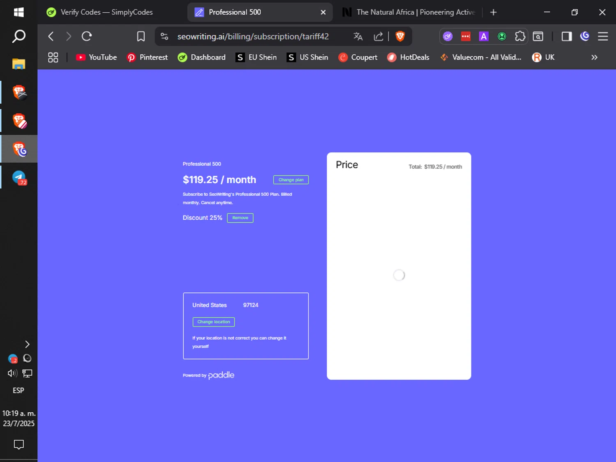Open the bookmarks apps grid icon
Viewport: 616px width, 462px height.
pos(53,57)
